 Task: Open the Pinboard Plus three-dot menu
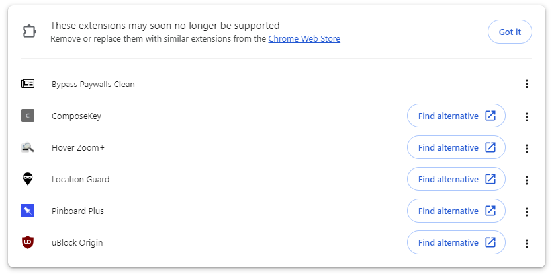[527, 212]
